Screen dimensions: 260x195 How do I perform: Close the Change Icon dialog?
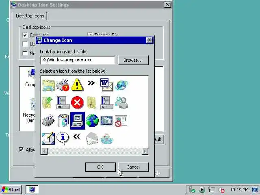tap(149, 40)
